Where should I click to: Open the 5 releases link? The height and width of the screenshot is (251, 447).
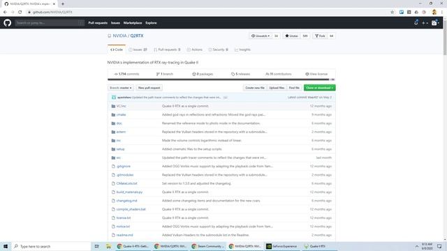240,74
